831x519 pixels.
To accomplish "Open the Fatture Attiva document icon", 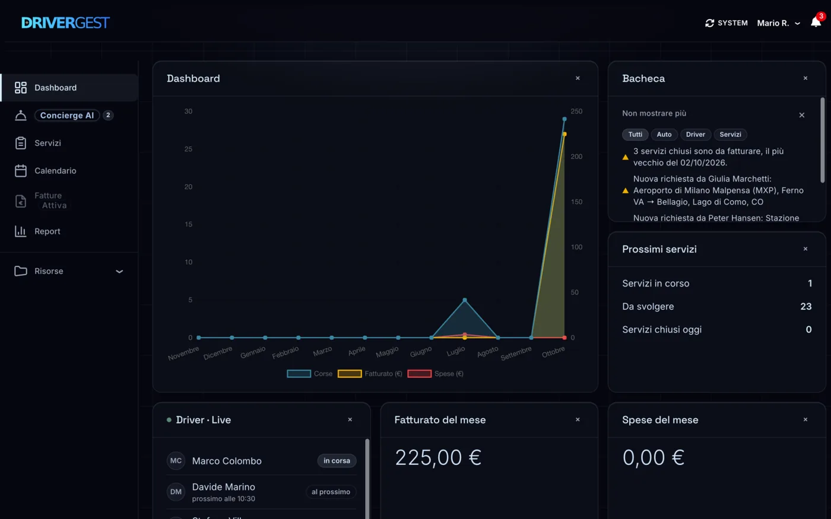I will (21, 201).
